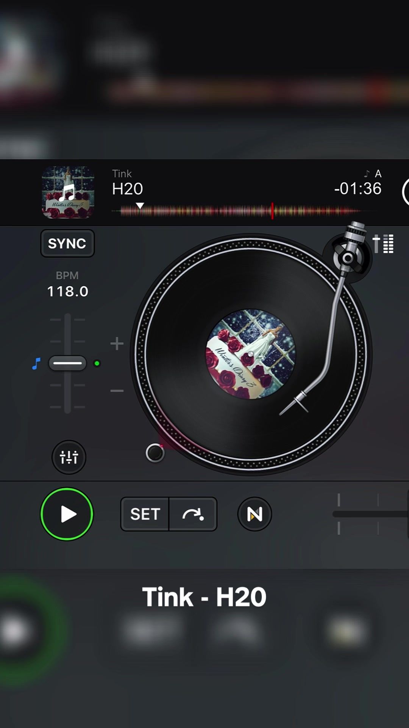Viewport: 409px width, 728px height.
Task: Tap the vinyl record center label
Action: [251, 354]
